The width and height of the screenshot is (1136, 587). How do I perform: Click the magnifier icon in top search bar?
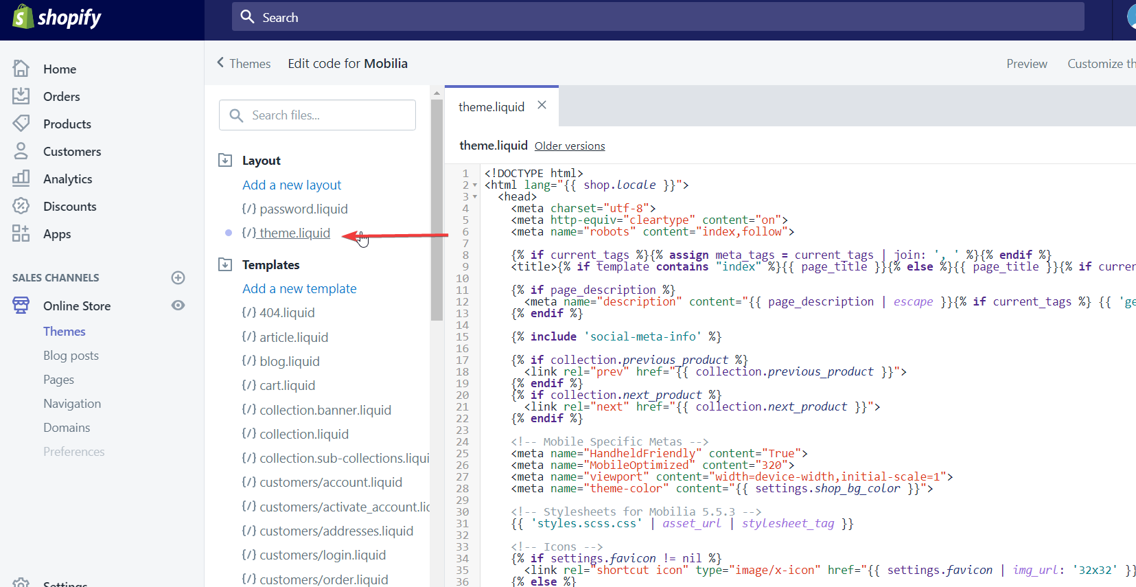click(x=248, y=16)
